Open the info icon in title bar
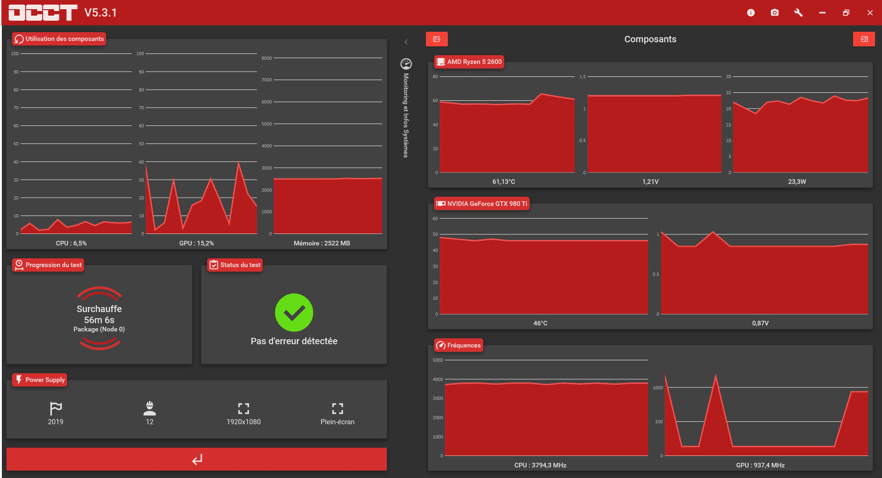The image size is (882, 478). pyautogui.click(x=751, y=13)
